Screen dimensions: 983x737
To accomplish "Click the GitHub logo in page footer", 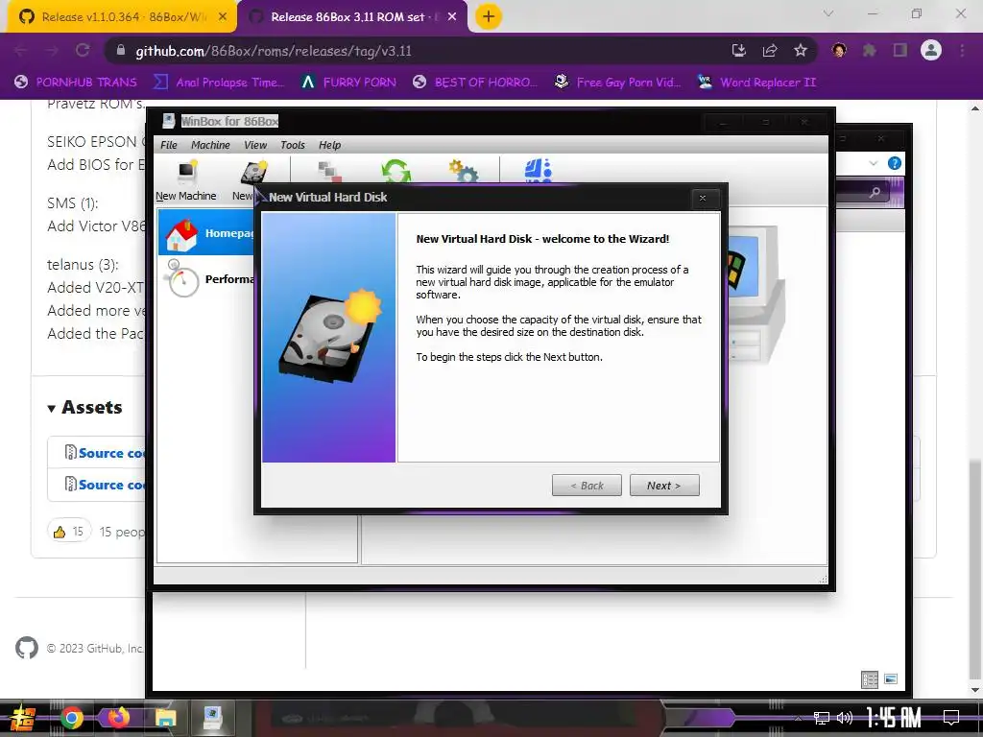I will [x=27, y=648].
